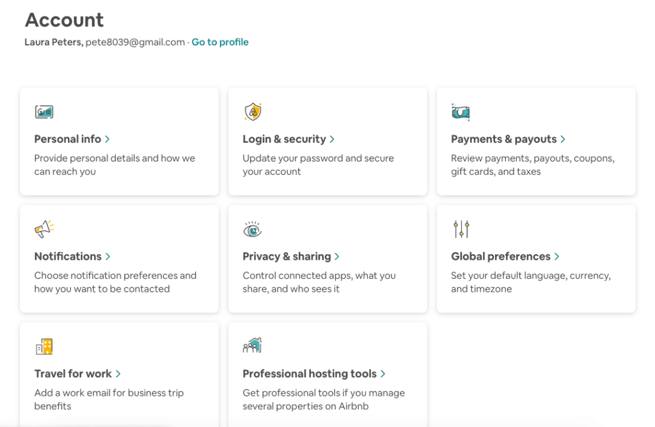The width and height of the screenshot is (655, 427).
Task: Open the chevron next to Personal info
Action: click(107, 139)
